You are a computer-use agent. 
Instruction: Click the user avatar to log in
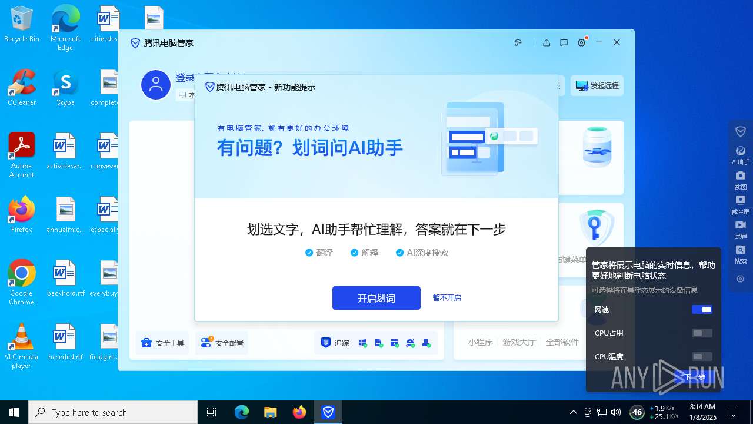(156, 85)
